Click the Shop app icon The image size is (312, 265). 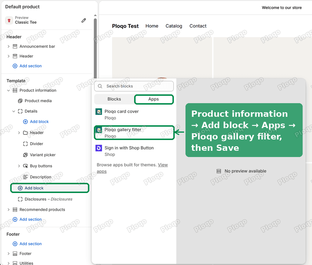(99, 148)
